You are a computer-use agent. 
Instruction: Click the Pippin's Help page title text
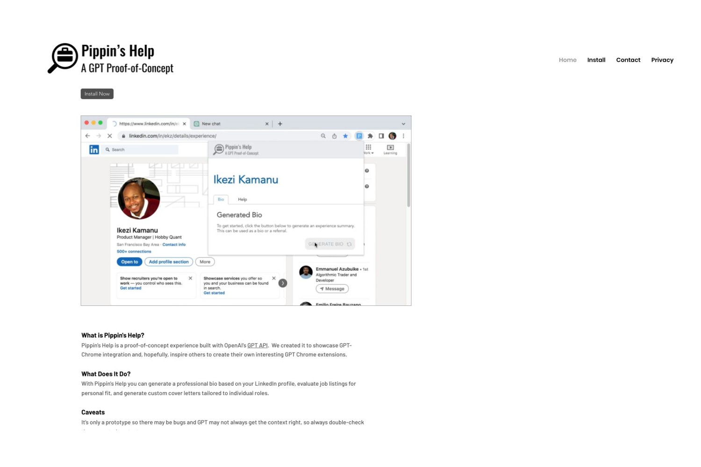click(x=117, y=50)
